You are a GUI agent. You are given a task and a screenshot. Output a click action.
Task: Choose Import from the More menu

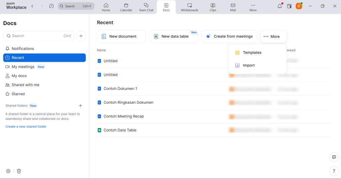point(257,66)
